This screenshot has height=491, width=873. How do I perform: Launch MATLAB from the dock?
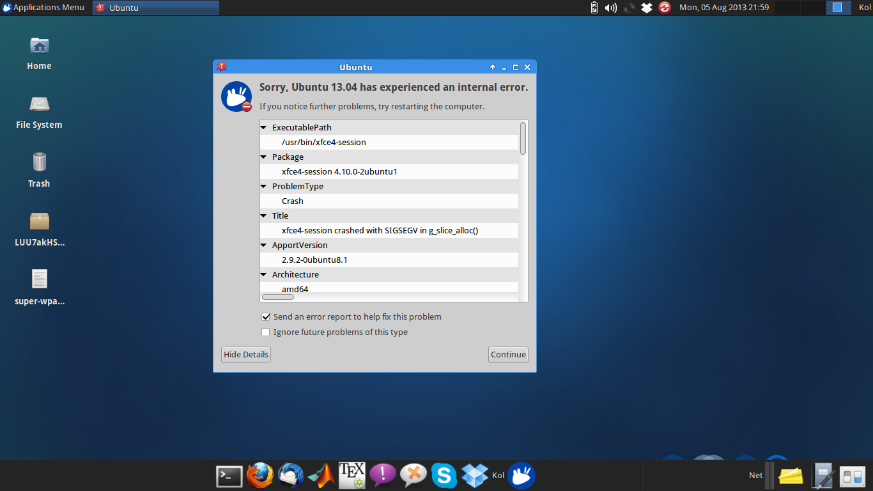click(x=321, y=476)
